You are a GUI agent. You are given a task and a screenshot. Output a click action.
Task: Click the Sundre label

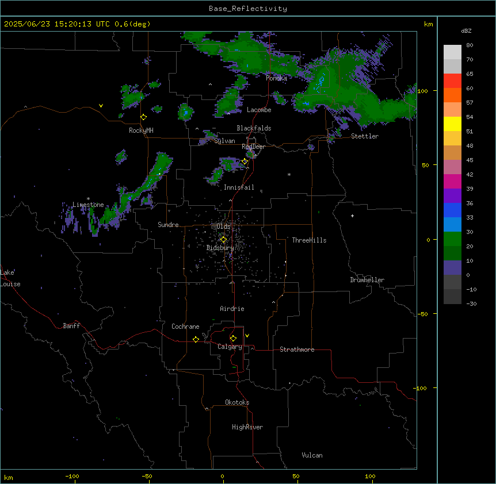[x=168, y=225]
